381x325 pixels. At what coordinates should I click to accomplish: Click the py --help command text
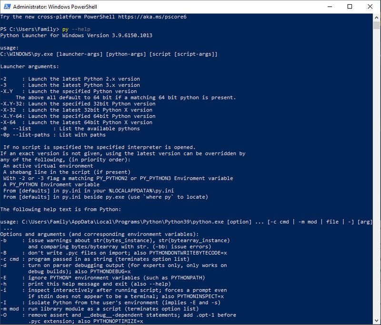(77, 27)
